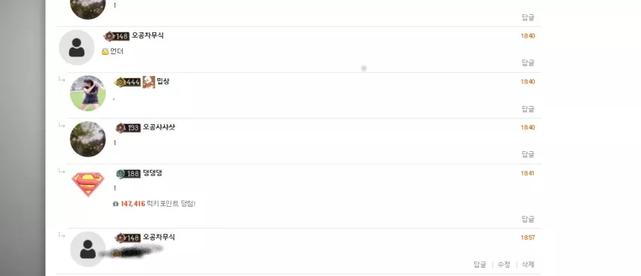The width and height of the screenshot is (641, 276).
Task: Click 밉상's golfer profile picture
Action: click(88, 93)
